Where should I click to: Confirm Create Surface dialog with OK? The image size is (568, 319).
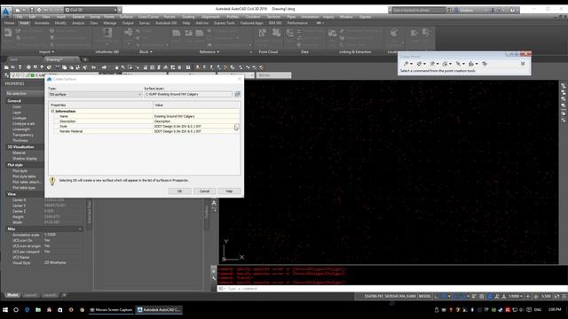coord(179,191)
